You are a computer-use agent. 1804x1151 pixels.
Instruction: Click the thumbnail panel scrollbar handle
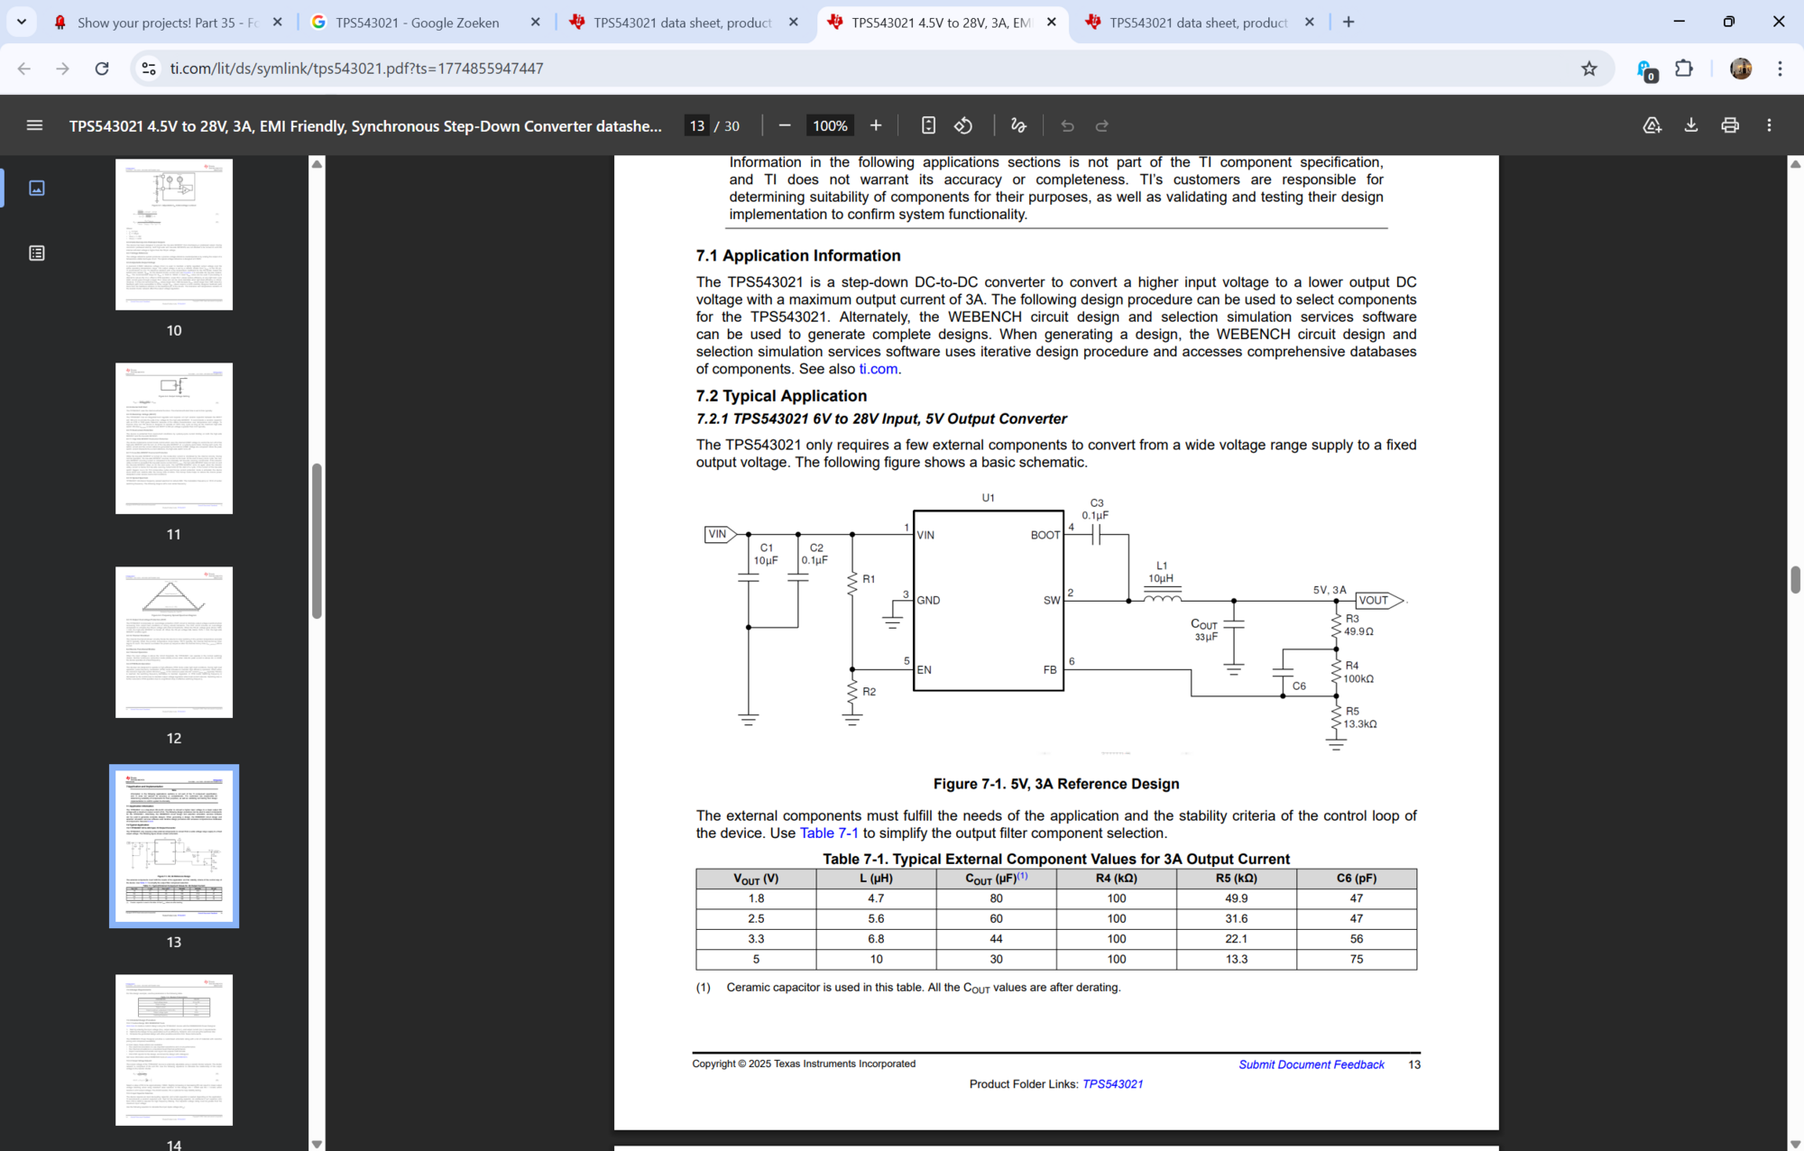coord(317,541)
